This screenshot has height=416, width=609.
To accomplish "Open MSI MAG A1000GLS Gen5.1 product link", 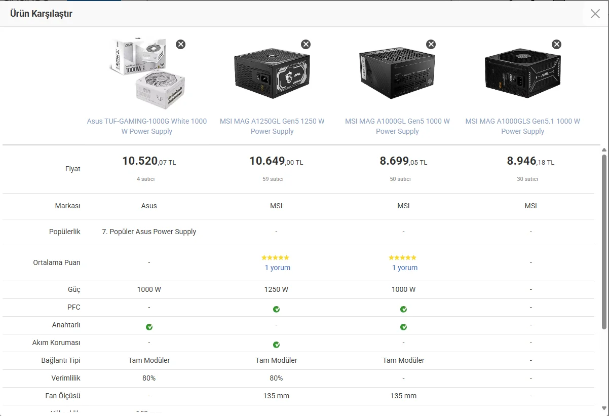I will (x=522, y=126).
